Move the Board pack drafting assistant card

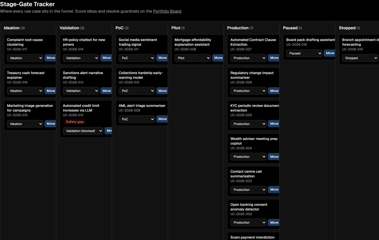coord(330,53)
